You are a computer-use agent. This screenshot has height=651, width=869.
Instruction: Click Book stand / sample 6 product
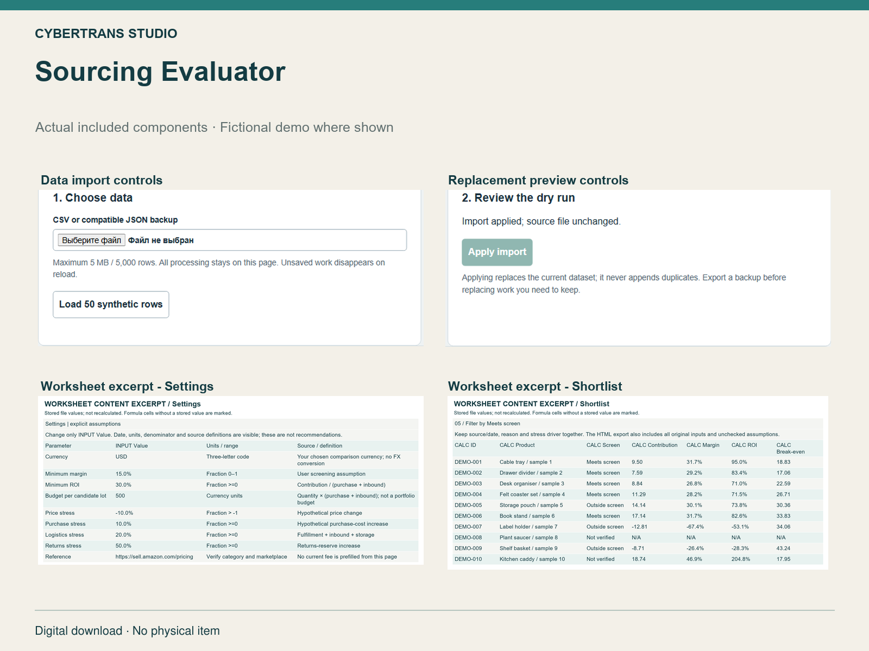(x=527, y=516)
